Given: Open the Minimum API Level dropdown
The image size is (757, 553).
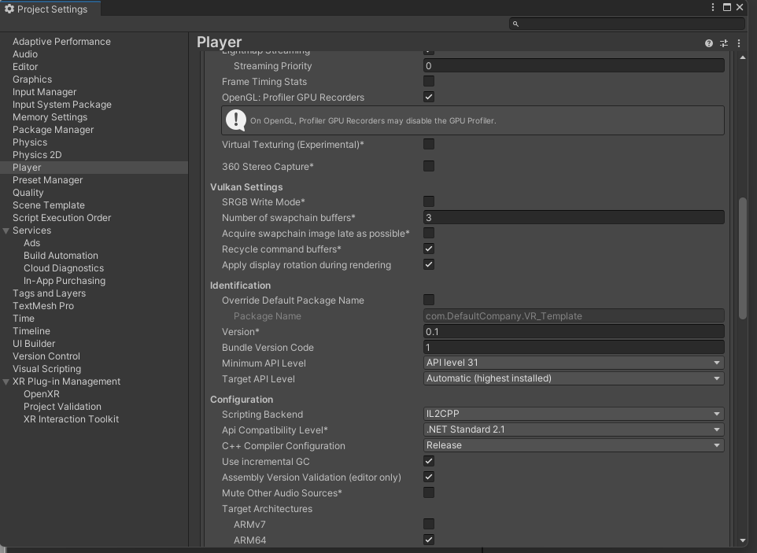Looking at the screenshot, I should coord(574,363).
